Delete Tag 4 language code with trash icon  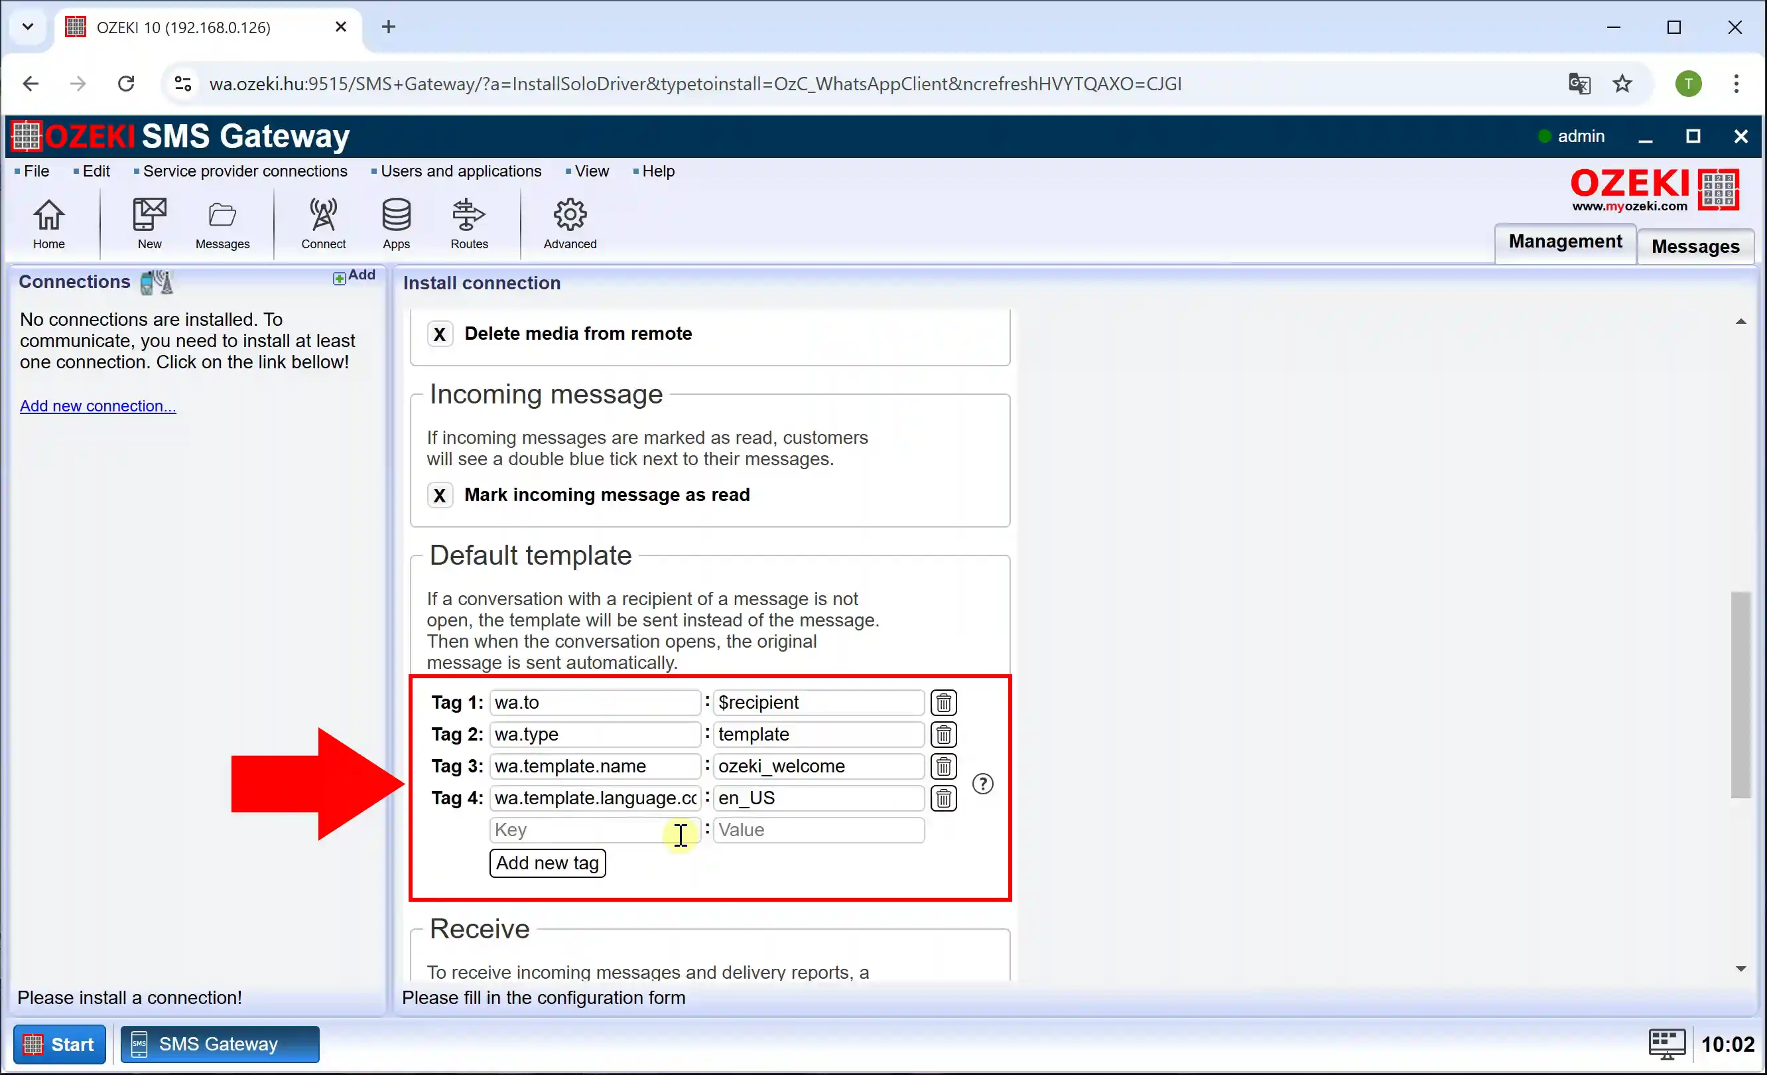click(943, 798)
